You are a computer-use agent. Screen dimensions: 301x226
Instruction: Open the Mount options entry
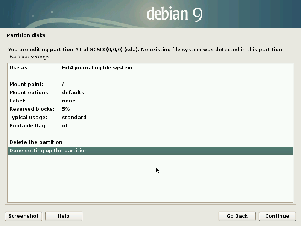[29, 93]
